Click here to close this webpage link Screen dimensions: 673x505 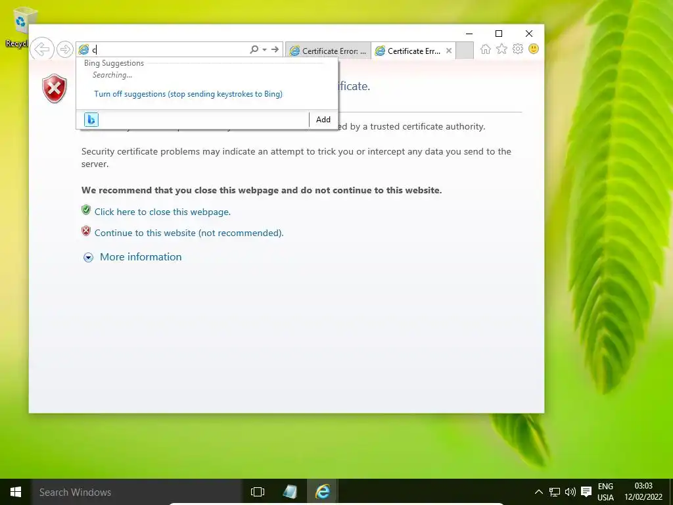coord(163,212)
